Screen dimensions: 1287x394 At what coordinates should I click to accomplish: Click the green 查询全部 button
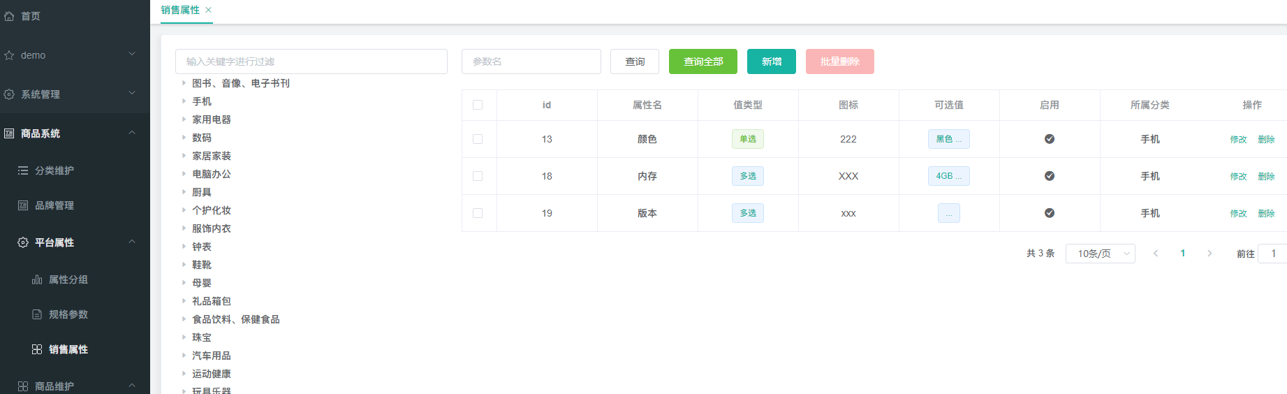(x=703, y=61)
